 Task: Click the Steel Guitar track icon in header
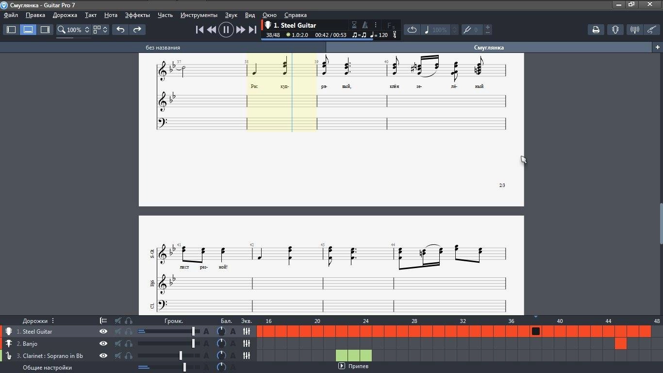[267, 25]
